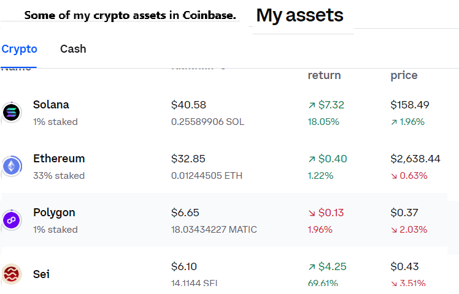Screen dimensions: 459x294
Task: Open the Solana asset name
Action: click(51, 105)
